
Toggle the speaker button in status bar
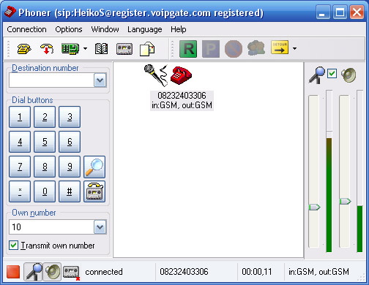[x=52, y=272]
